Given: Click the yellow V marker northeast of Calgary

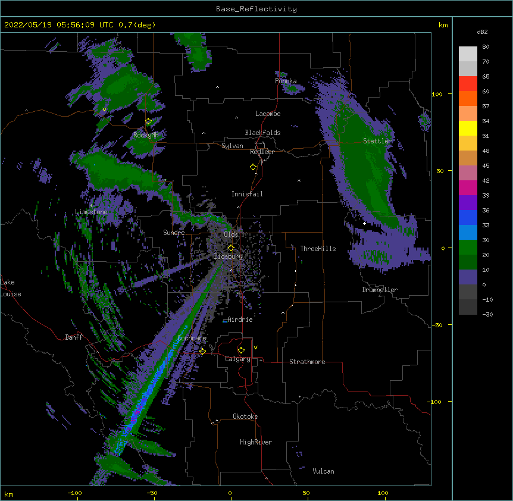Looking at the screenshot, I should click(255, 347).
